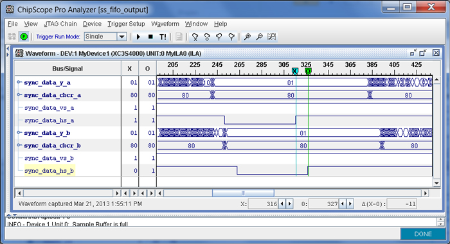Expand the sync_data_y_b bus
The height and width of the screenshot is (244, 450).
[x=19, y=133]
